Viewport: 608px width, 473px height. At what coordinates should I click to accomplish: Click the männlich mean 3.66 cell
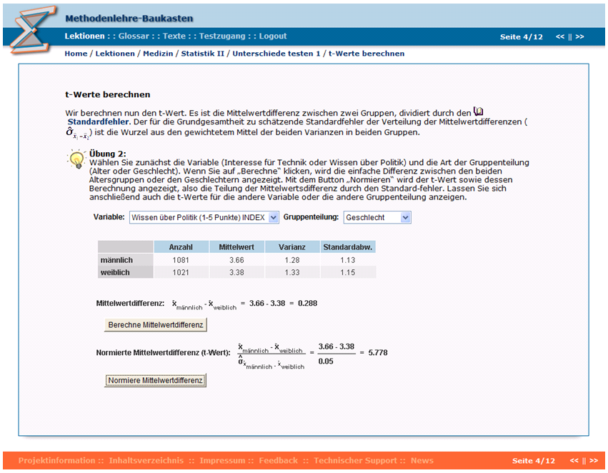(236, 260)
